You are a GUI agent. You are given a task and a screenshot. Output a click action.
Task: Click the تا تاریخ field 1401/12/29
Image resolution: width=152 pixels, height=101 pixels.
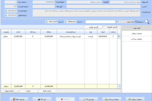(53, 22)
